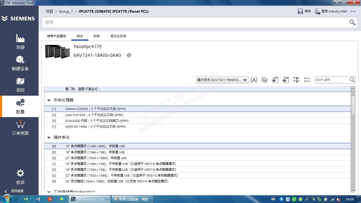Image resolution: width=361 pixels, height=203 pixels.
Task: Click the TIA Selection Tool taskbar button
Action: tap(89, 199)
